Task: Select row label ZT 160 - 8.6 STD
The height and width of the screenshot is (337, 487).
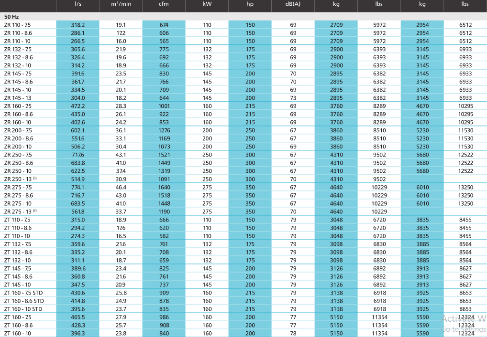Action: click(24, 301)
